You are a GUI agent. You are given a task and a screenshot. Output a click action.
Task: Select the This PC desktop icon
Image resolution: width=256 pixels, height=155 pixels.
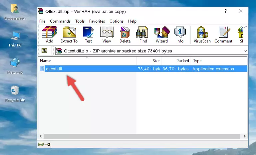15,39
